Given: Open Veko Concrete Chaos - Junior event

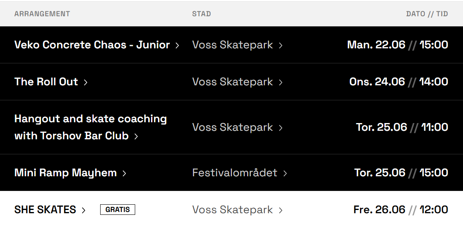Looking at the screenshot, I should point(92,45).
